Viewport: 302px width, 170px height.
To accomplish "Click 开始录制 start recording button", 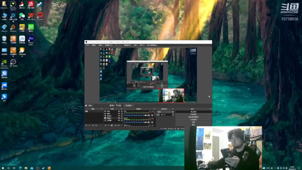I will 193,114.
